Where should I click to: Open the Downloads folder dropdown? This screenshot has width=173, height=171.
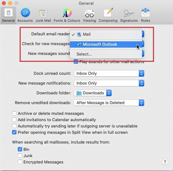tap(93, 93)
